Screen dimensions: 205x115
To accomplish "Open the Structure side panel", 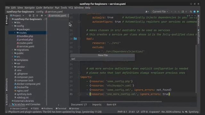I will 7,99.
